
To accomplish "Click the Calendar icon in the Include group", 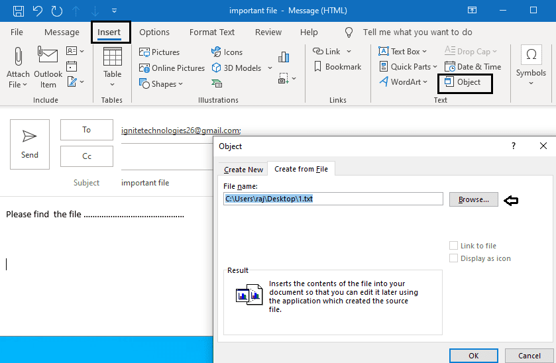I will [72, 66].
